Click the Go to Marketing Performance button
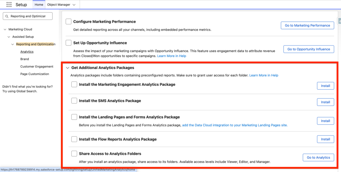 [307, 25]
